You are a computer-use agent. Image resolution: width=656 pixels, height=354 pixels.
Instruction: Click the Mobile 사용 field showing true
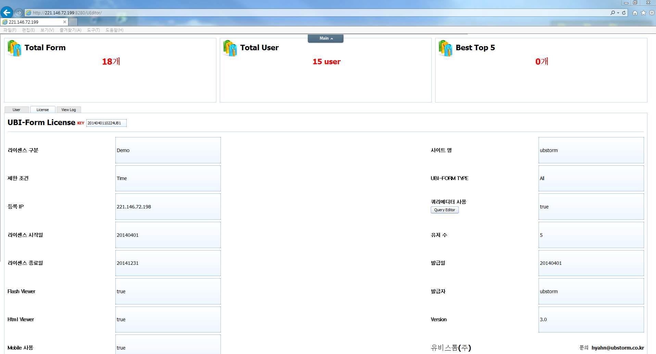tap(168, 345)
